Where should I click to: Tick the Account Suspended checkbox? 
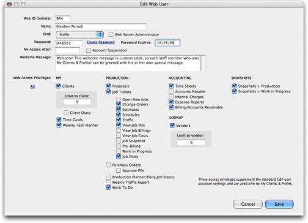(x=89, y=50)
